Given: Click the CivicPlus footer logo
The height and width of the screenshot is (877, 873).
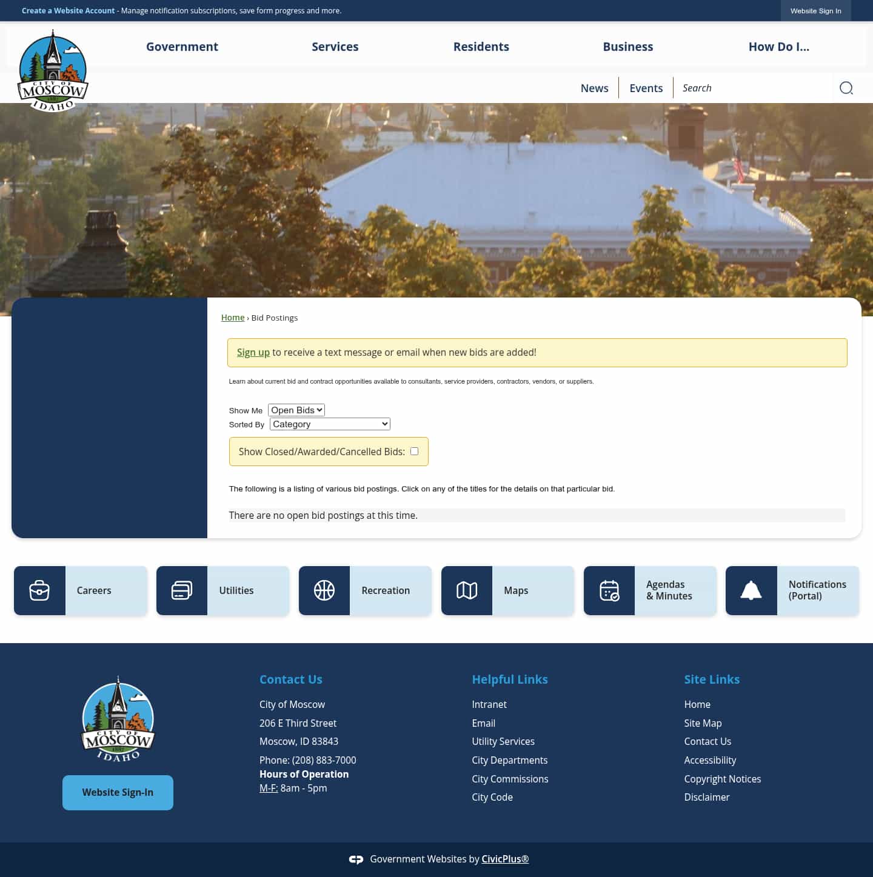Looking at the screenshot, I should 356,859.
